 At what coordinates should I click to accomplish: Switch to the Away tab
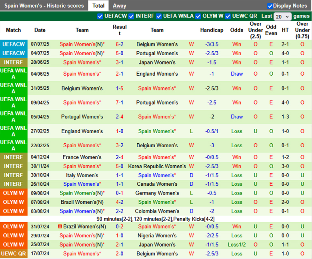(119, 6)
